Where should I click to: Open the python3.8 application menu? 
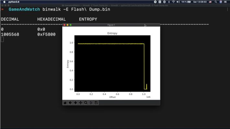tap(14, 2)
